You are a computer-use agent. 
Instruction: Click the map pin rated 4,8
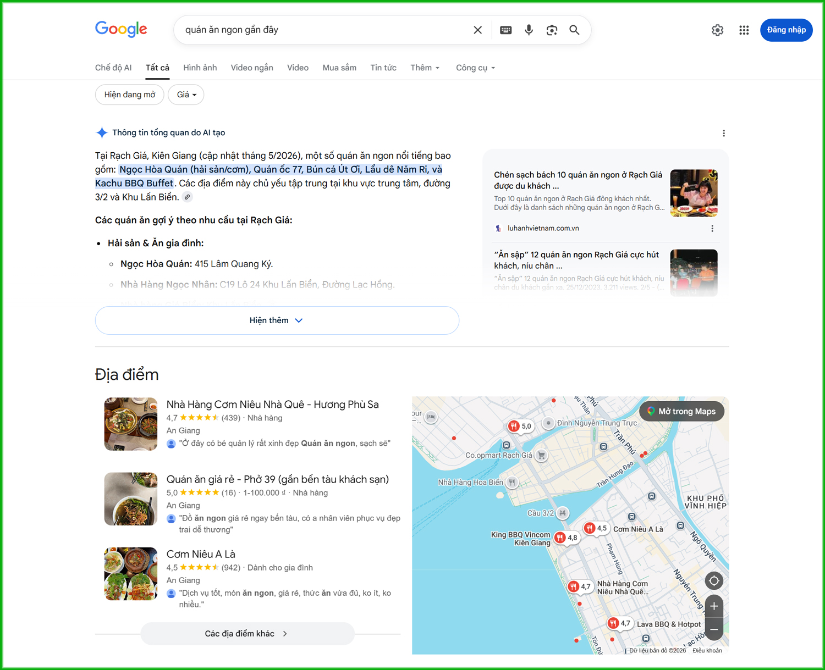(566, 538)
